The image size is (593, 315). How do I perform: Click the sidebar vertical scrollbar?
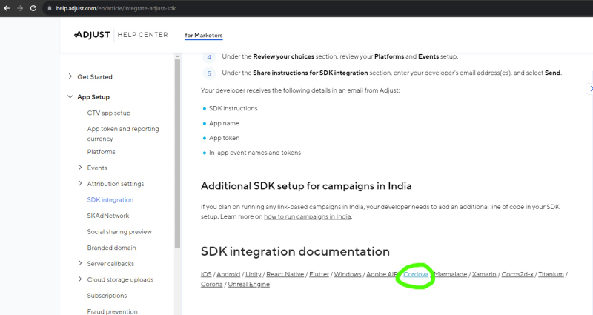[x=177, y=153]
